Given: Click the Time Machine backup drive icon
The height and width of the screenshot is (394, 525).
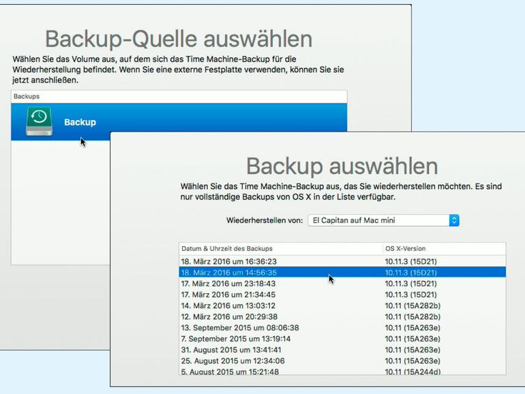Looking at the screenshot, I should click(40, 121).
